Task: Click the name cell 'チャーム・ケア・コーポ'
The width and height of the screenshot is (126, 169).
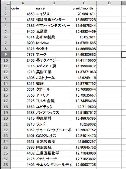Action: tap(54, 130)
